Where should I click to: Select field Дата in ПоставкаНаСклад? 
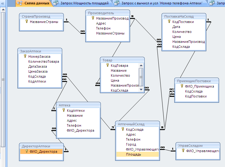tap(176, 27)
